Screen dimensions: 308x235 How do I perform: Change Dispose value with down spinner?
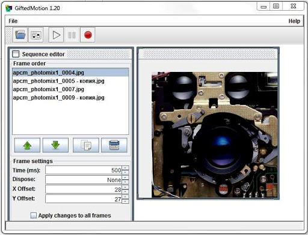click(125, 182)
